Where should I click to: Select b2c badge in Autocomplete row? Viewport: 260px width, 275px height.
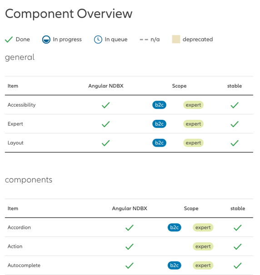click(174, 265)
